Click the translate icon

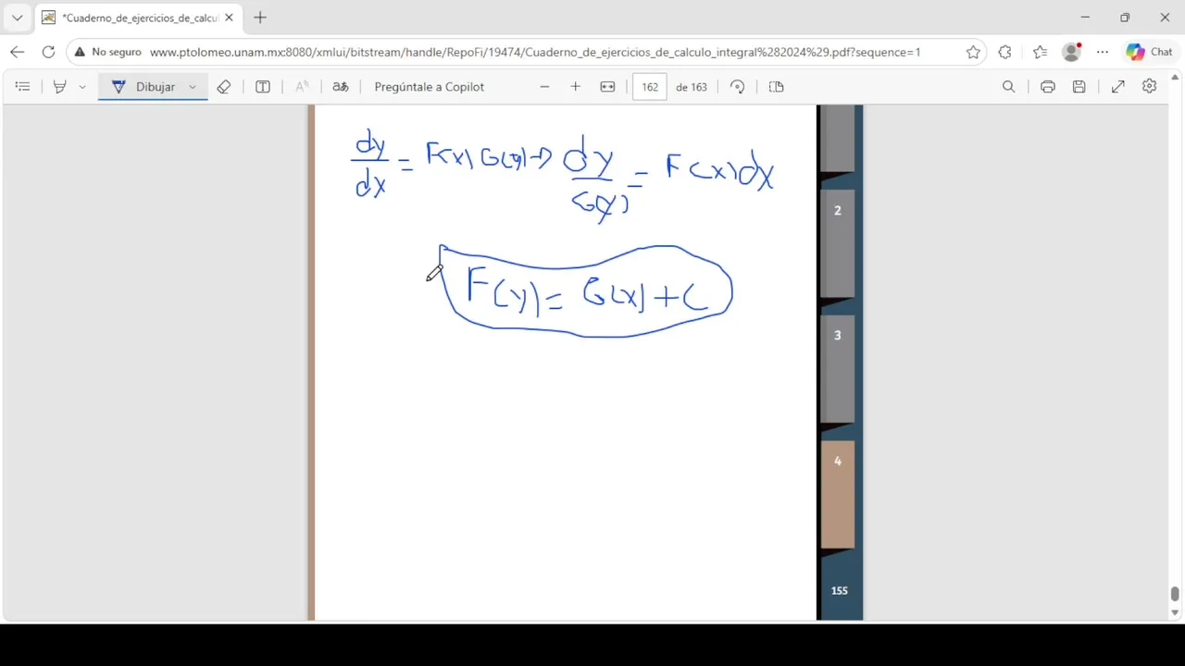[341, 87]
